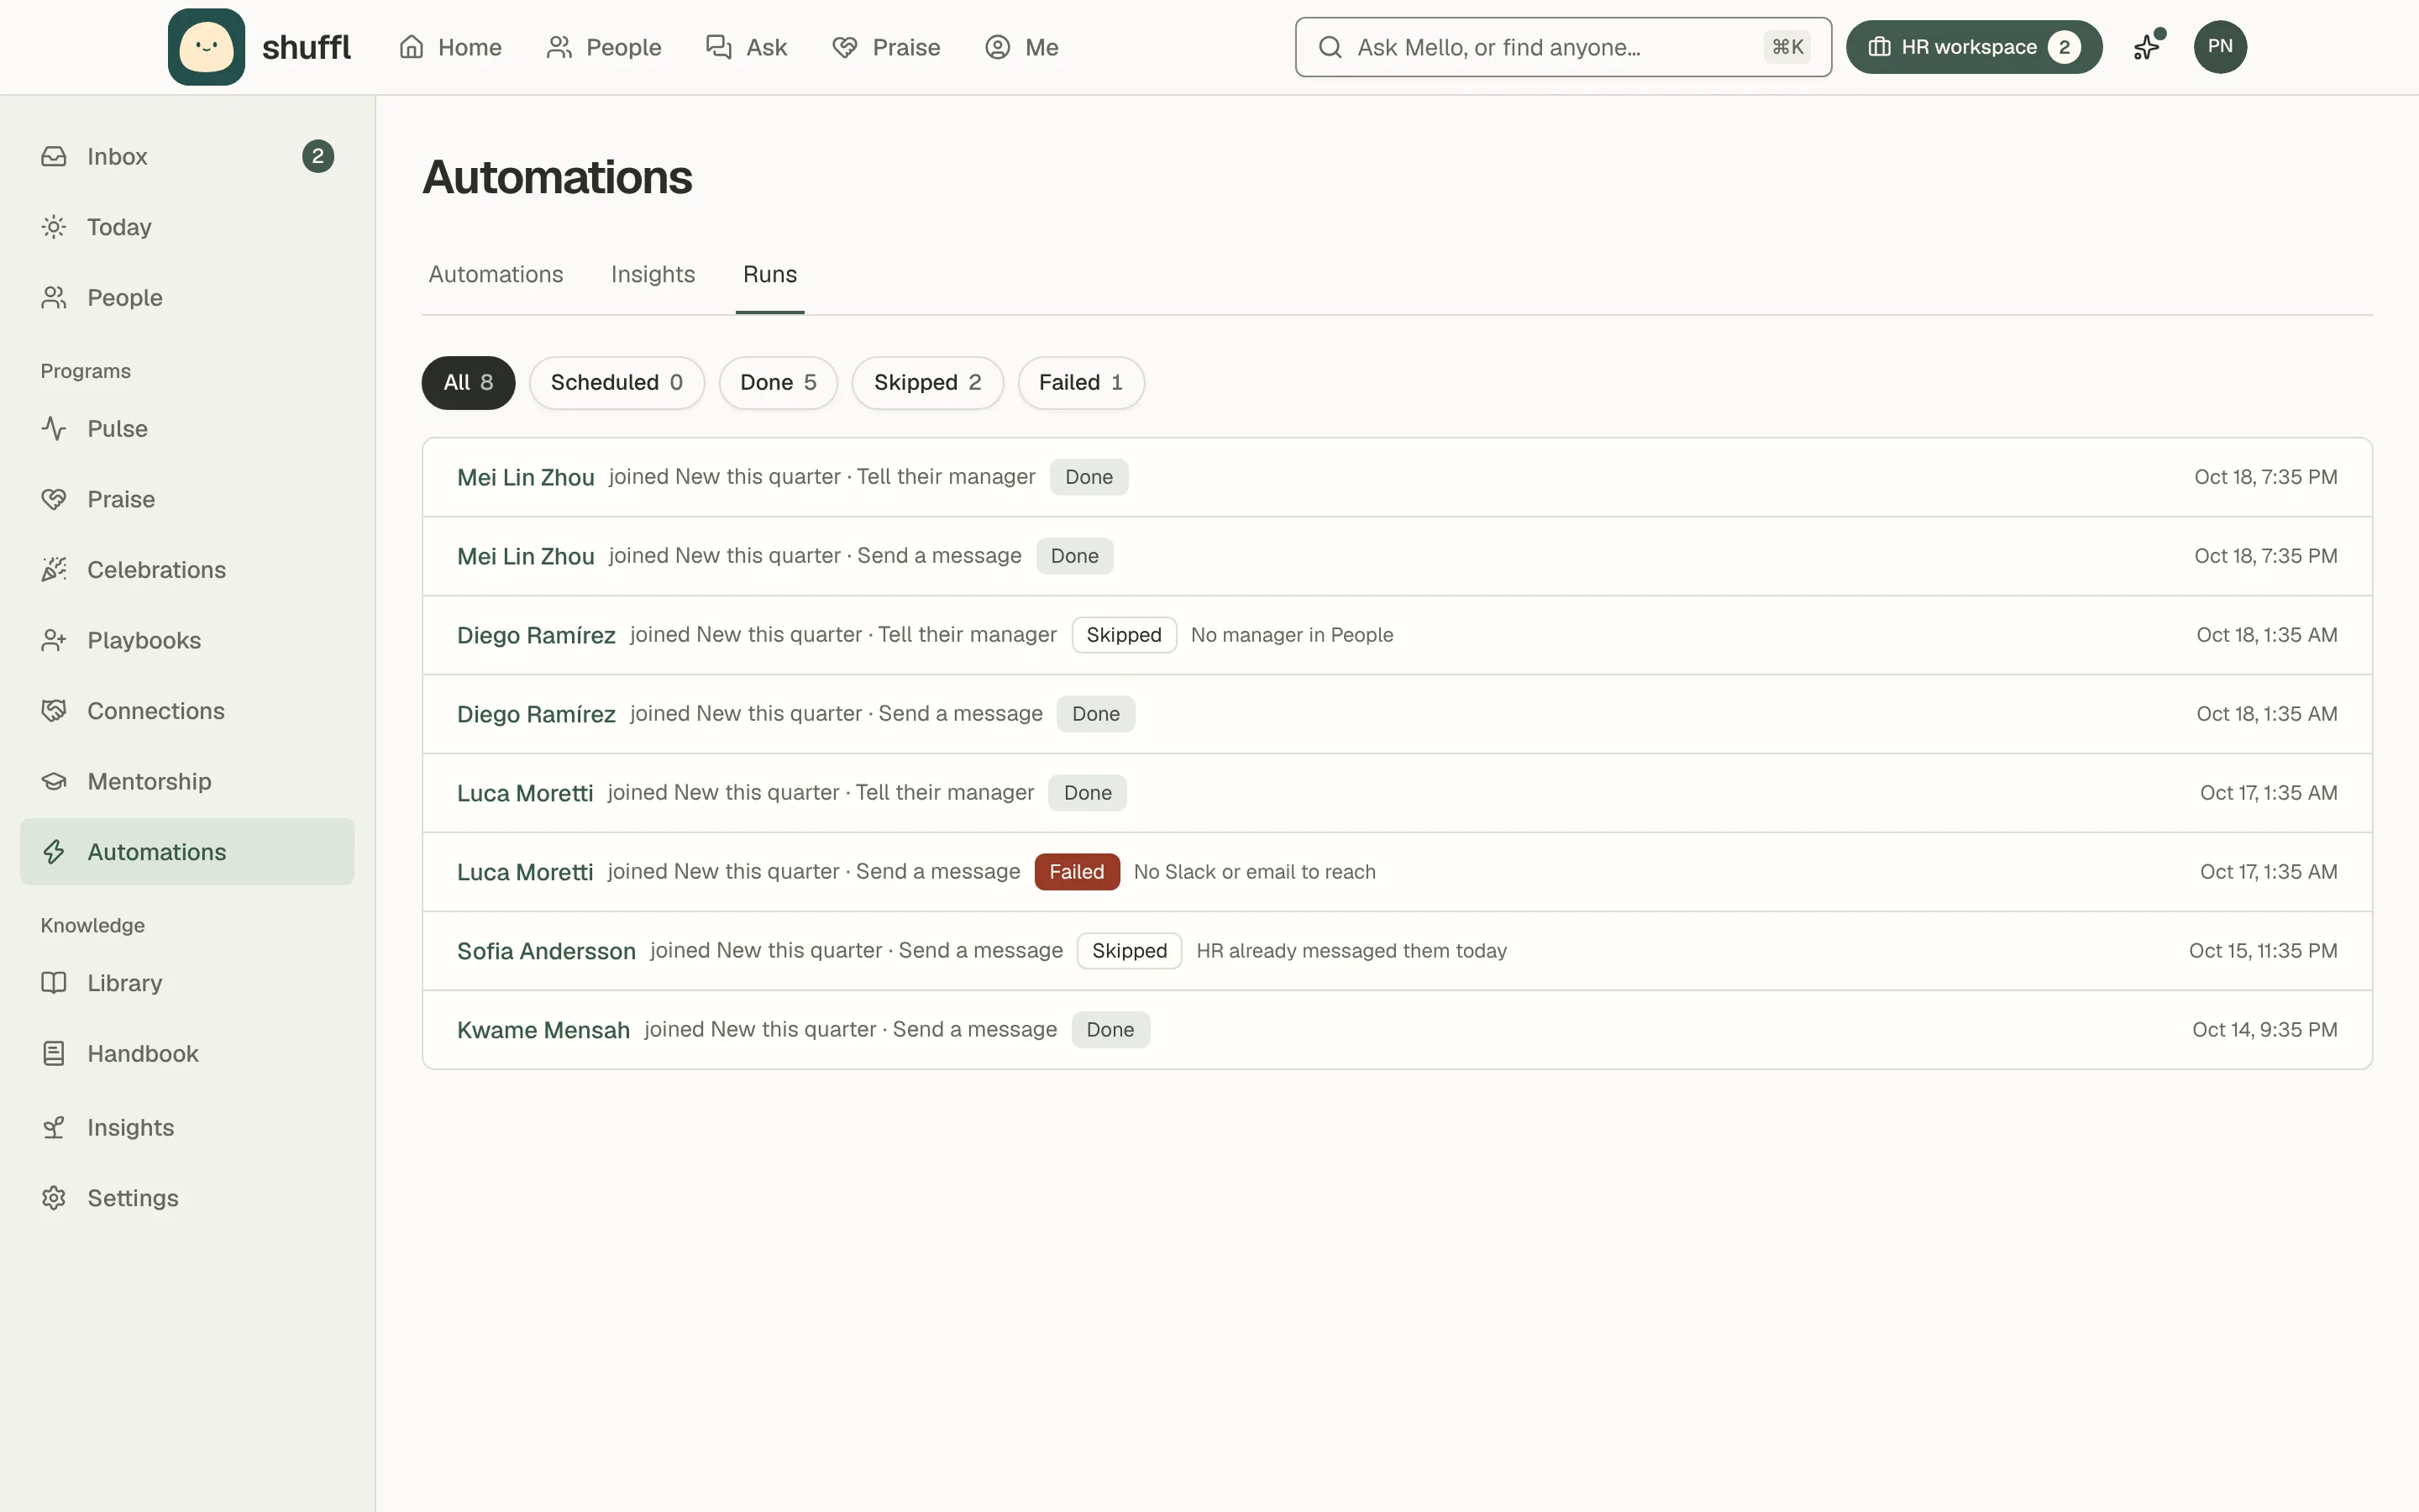Select the Runs tab
2419x1512 pixels.
(769, 274)
